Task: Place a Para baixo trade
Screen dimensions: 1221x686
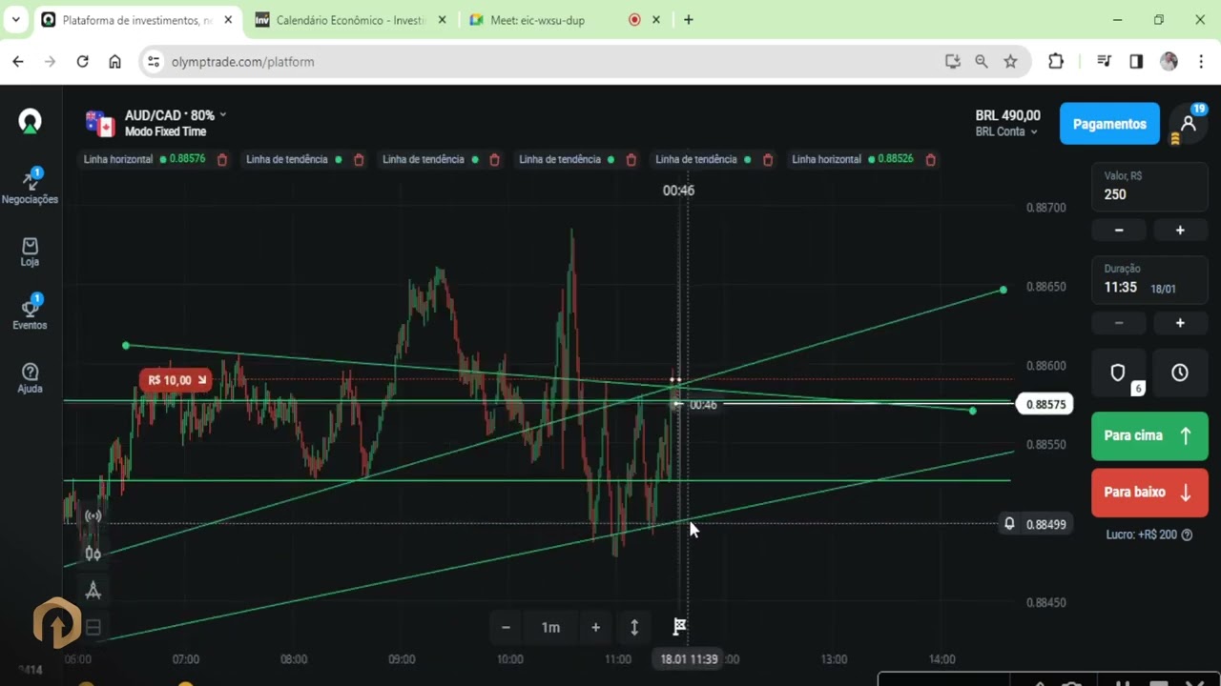Action: tap(1149, 493)
